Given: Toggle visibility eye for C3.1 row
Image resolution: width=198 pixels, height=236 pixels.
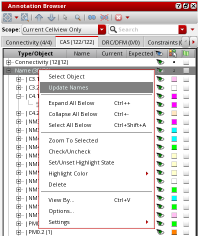Looking at the screenshot, I should [x=160, y=79].
